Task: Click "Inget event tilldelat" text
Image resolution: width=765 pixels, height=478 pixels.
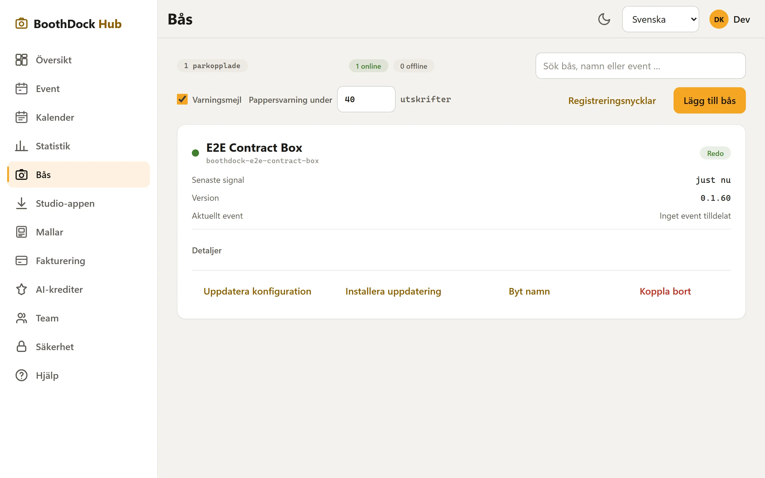Action: (x=695, y=216)
